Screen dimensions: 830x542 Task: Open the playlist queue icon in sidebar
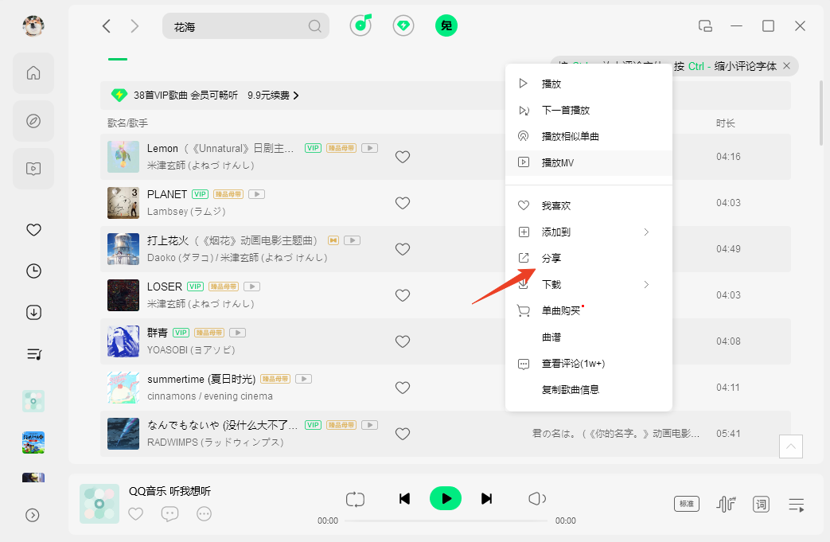click(x=34, y=354)
